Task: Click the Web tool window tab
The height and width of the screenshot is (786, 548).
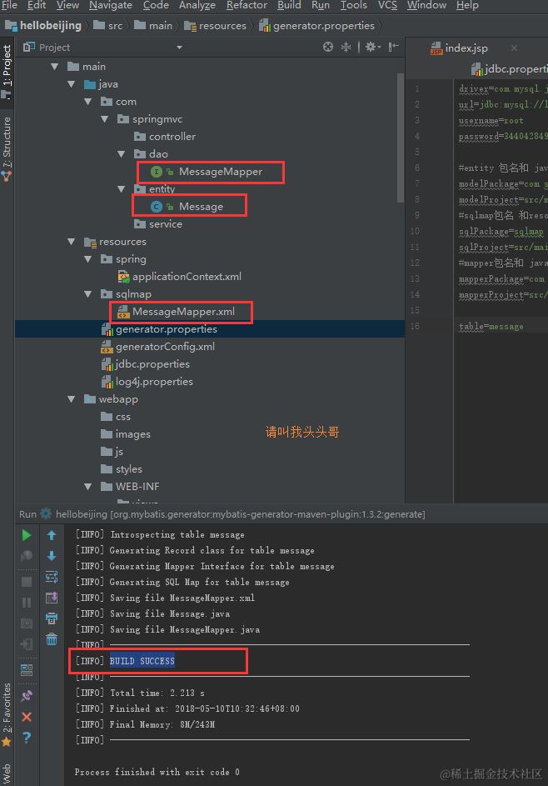Action: [7, 774]
